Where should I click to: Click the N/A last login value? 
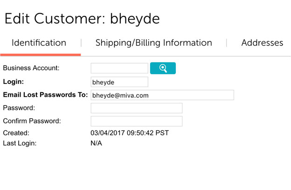pos(96,143)
